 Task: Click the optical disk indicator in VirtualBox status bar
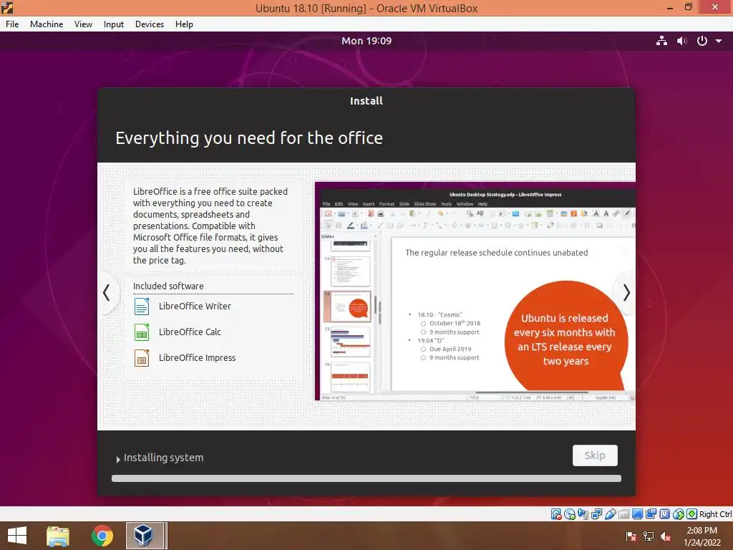click(x=569, y=514)
